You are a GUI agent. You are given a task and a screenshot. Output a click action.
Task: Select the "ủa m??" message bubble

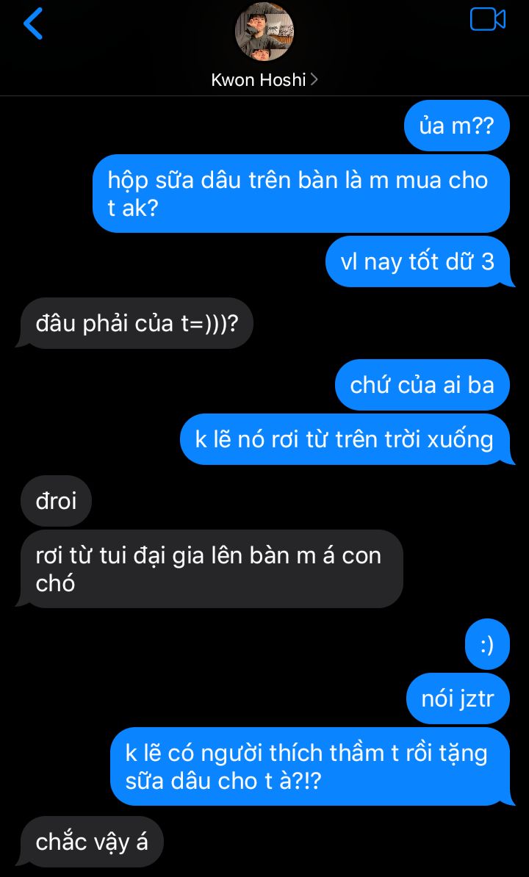[x=457, y=126]
